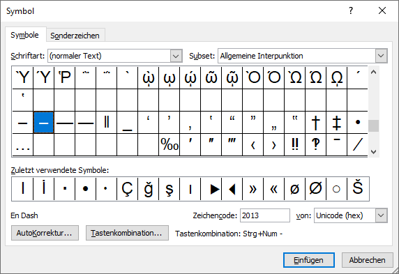Screen dimensions: 399x274
Task: Switch to the Sonderzeichen tab
Action: click(75, 36)
